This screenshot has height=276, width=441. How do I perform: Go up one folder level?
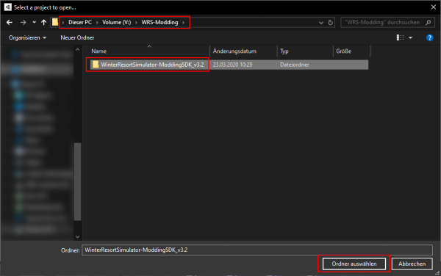pyautogui.click(x=43, y=23)
